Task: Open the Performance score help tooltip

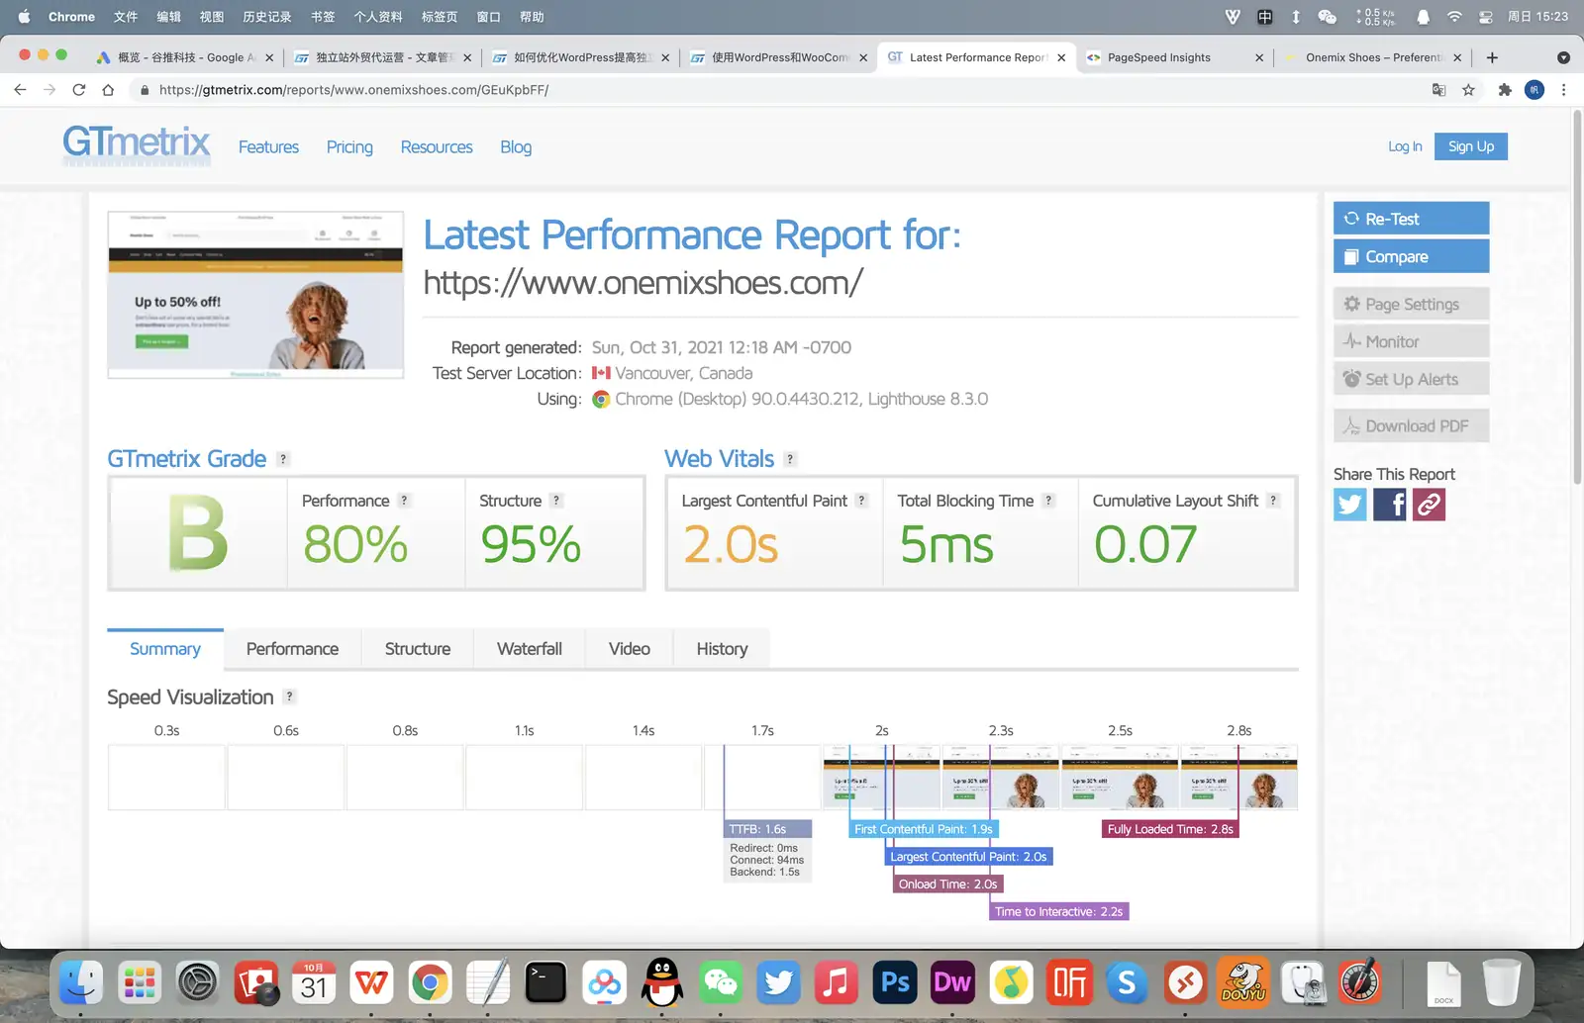Action: 404,501
